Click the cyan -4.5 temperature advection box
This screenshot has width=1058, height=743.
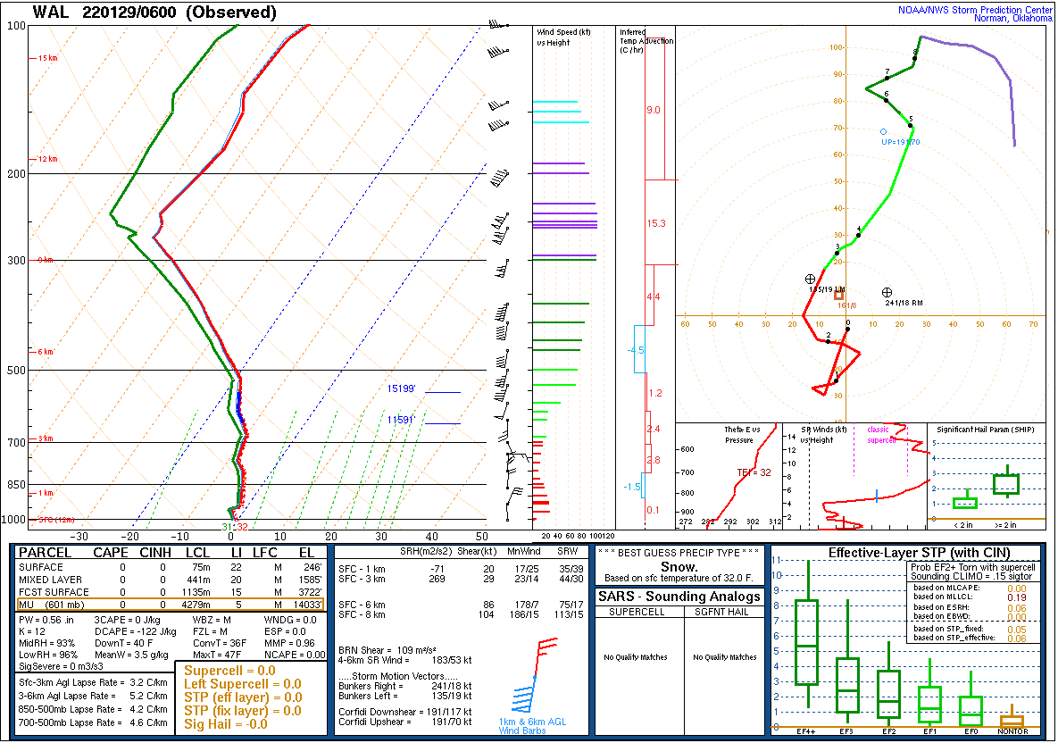pyautogui.click(x=638, y=349)
